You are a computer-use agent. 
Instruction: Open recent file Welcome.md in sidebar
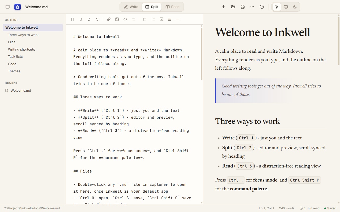pos(33,91)
